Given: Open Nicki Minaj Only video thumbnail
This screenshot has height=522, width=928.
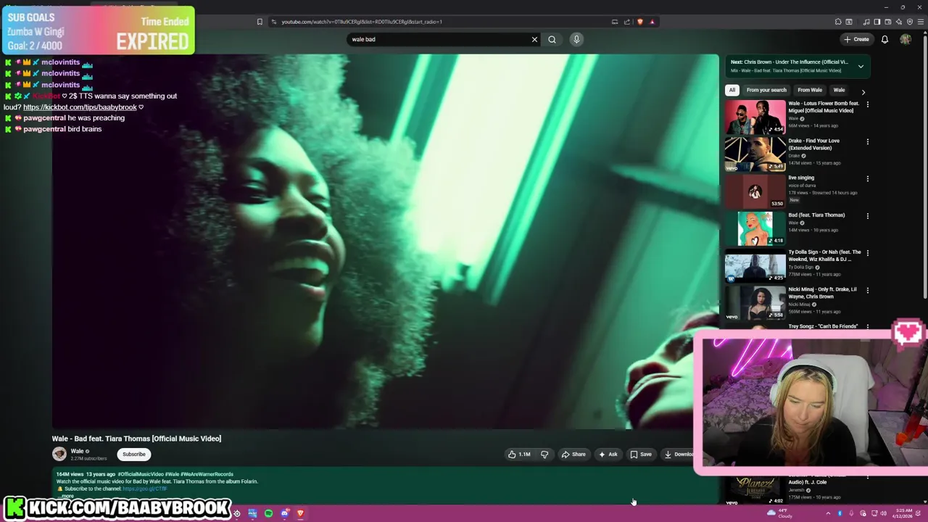Looking at the screenshot, I should [x=755, y=303].
